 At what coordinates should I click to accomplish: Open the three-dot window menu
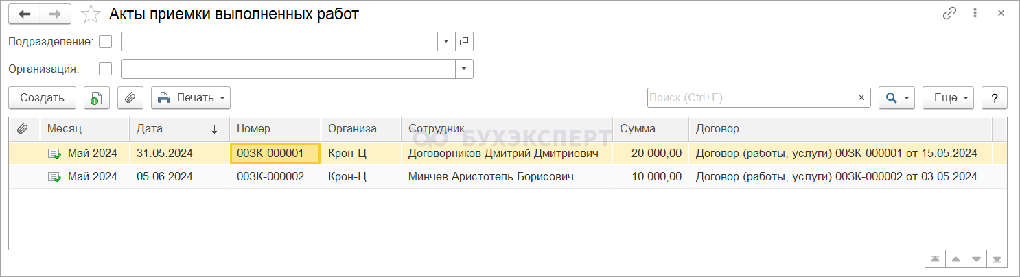tap(975, 14)
